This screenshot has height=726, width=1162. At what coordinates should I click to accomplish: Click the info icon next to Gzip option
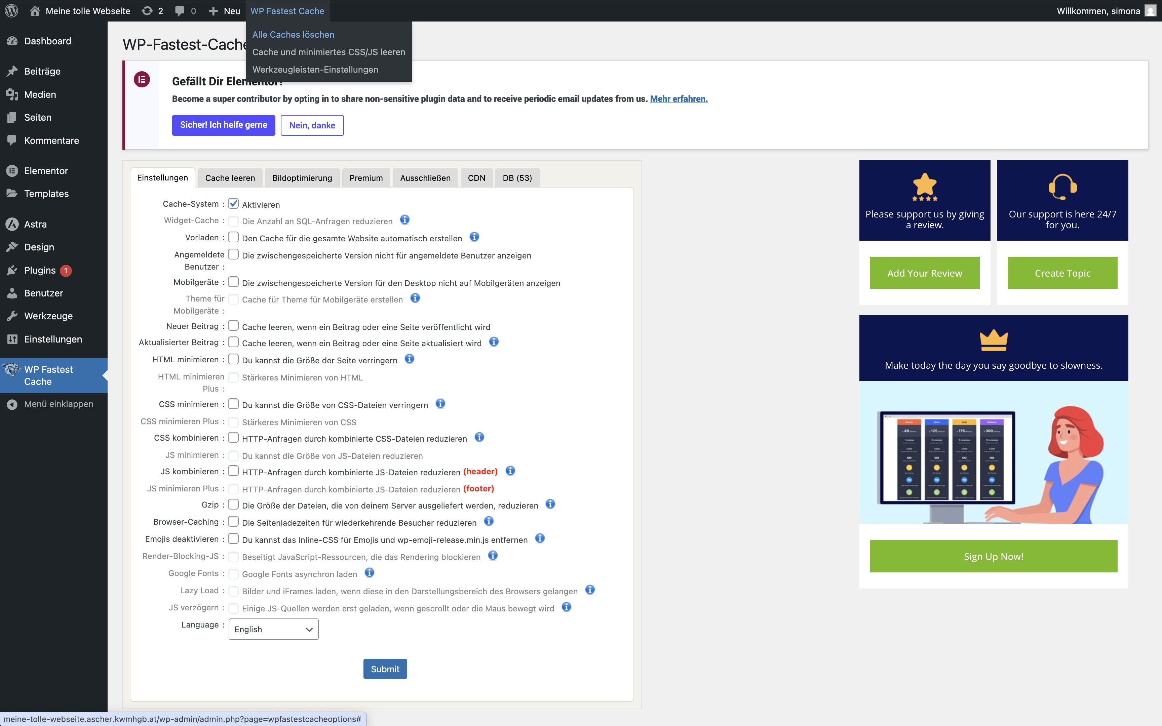(x=550, y=504)
